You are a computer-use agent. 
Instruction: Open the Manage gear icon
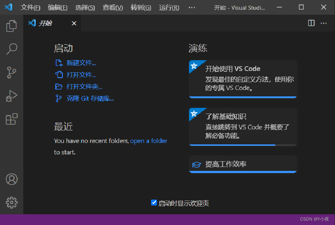tap(11, 202)
